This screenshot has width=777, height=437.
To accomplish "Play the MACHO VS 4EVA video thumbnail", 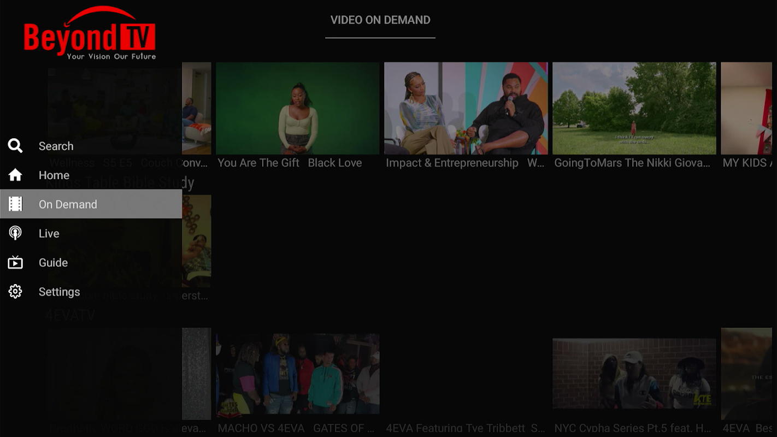I will [298, 374].
